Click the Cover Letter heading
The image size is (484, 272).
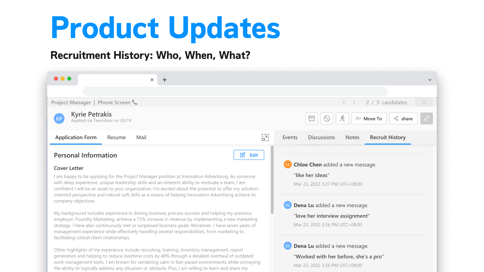click(x=69, y=168)
